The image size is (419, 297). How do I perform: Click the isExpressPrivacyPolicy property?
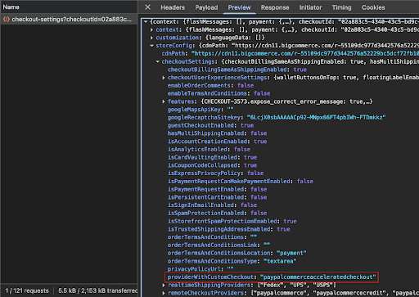[x=215, y=173]
